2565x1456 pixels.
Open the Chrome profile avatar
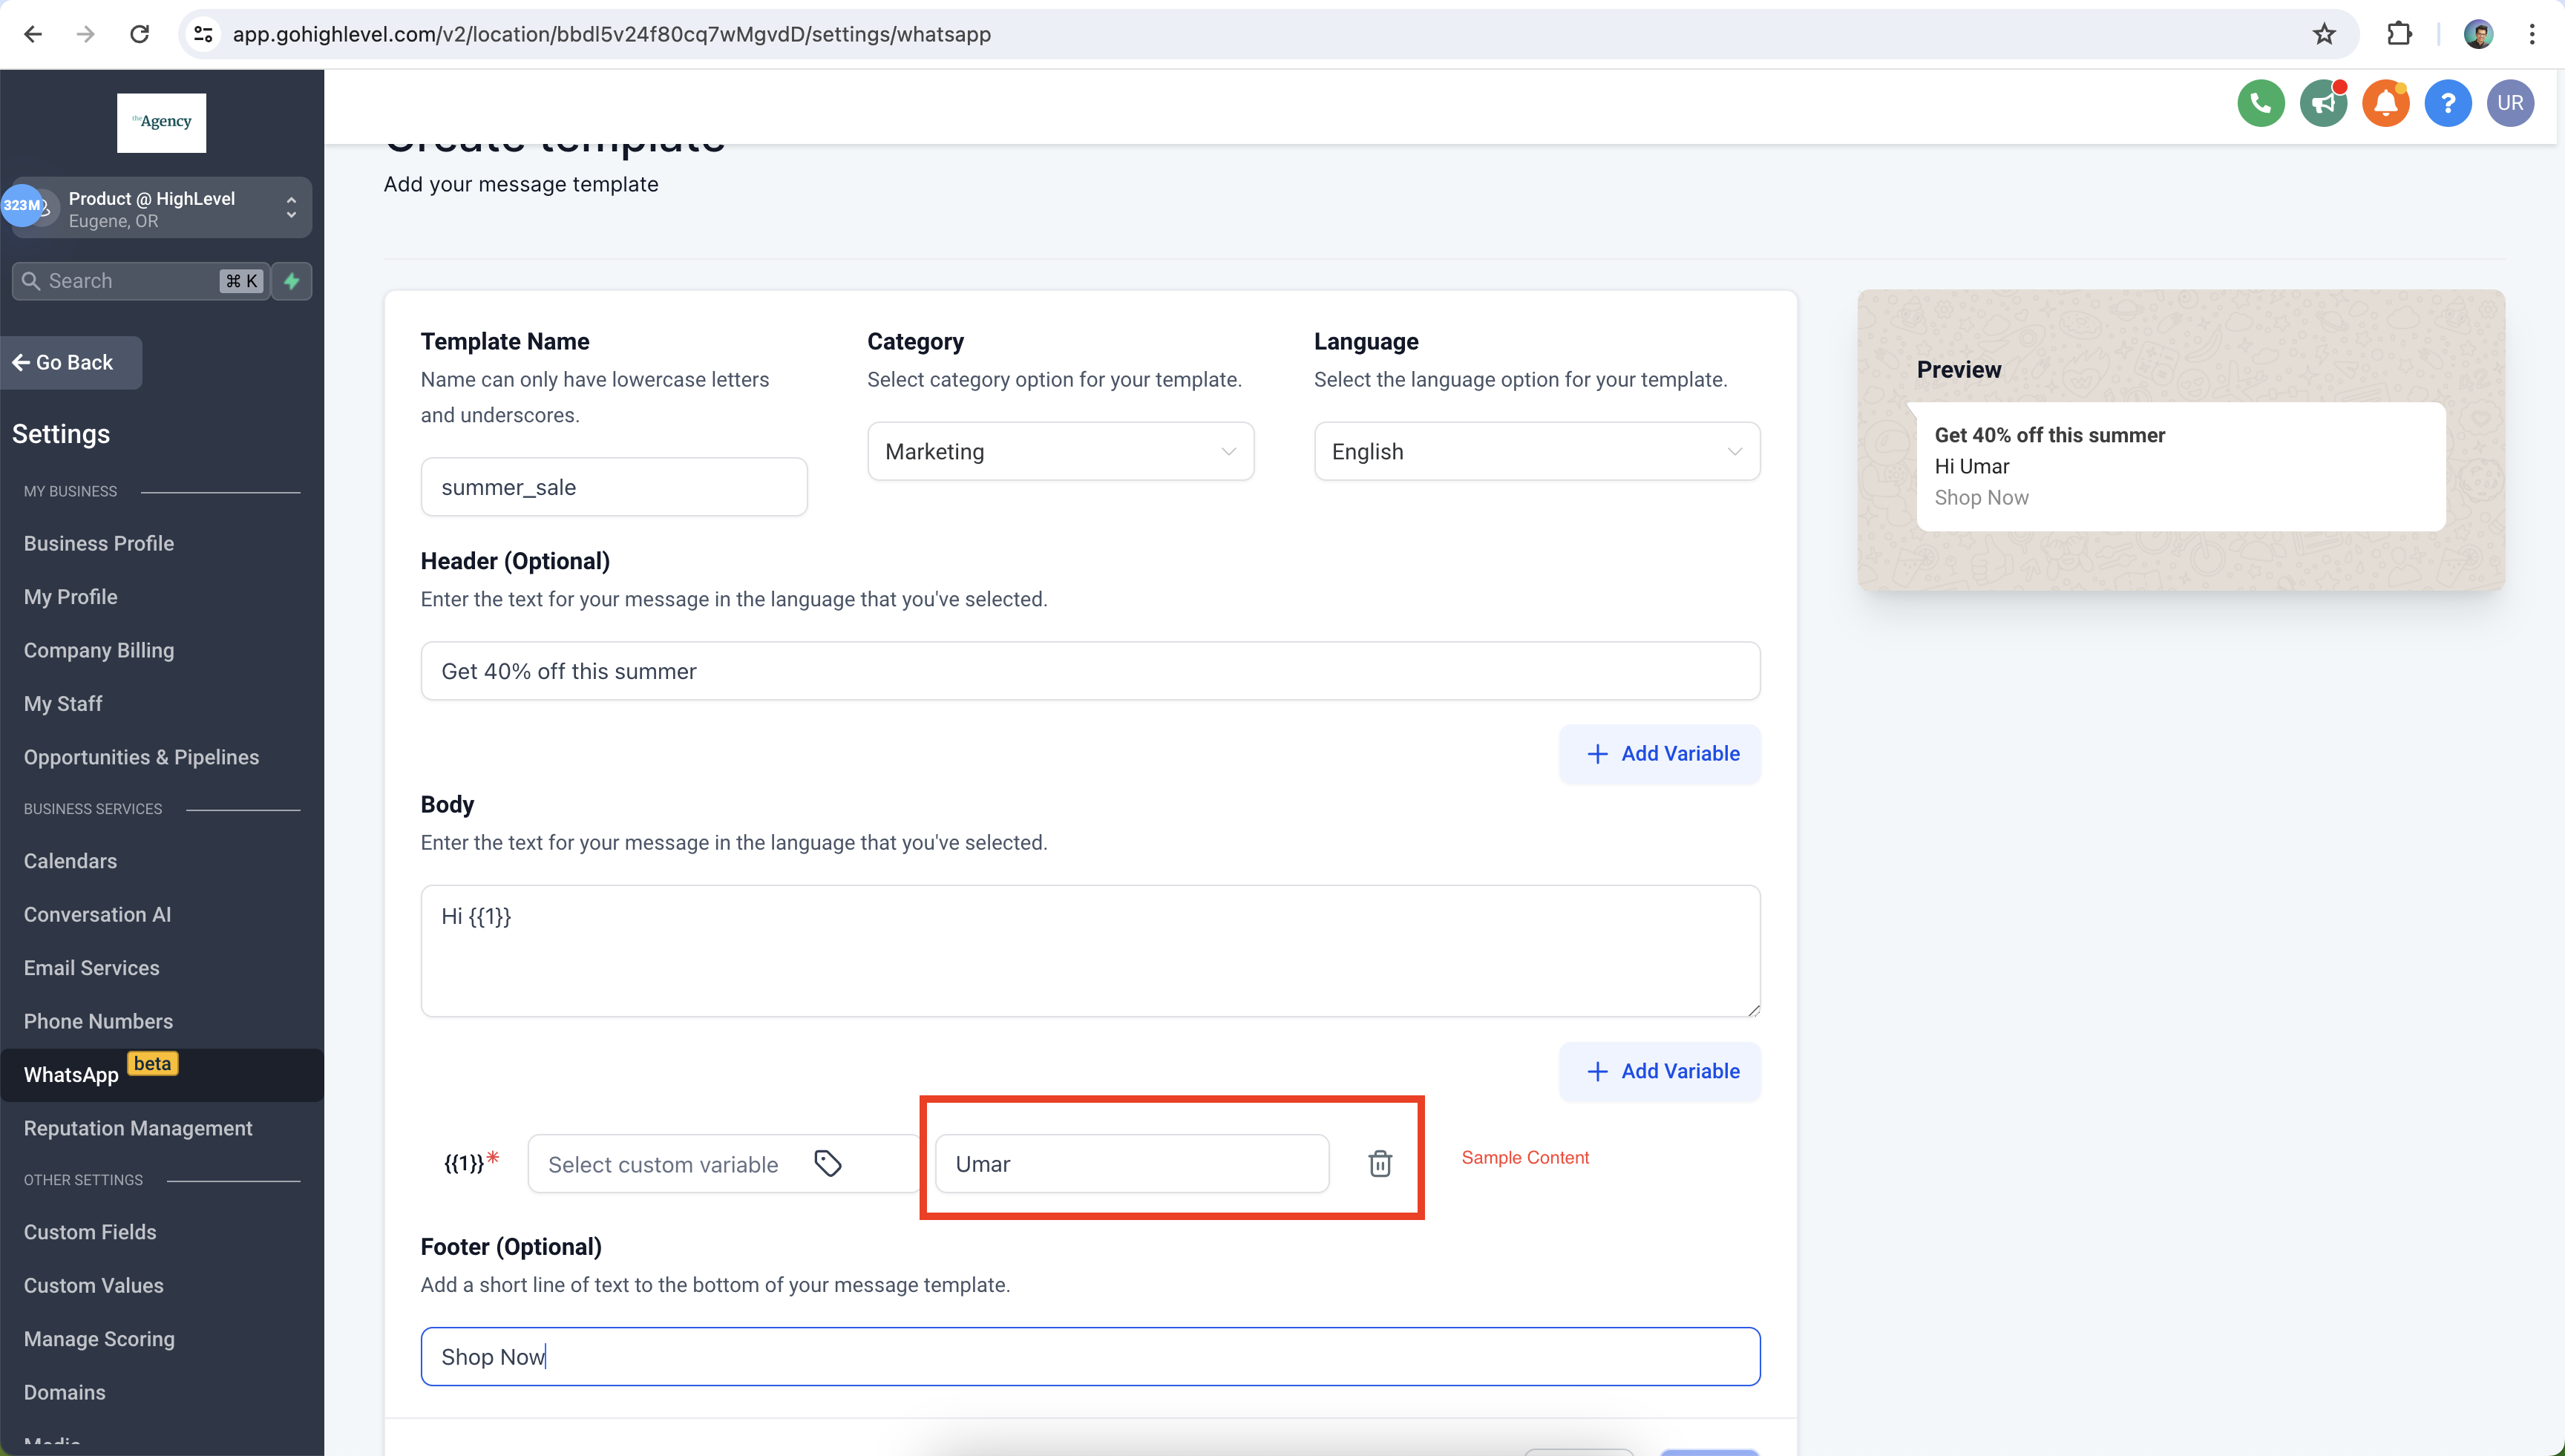[2478, 34]
